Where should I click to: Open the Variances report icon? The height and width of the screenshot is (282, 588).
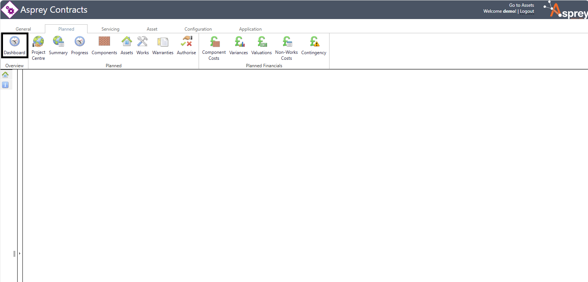239,41
